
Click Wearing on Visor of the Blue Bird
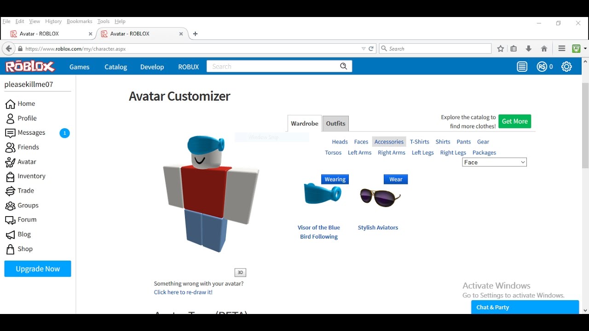point(335,179)
